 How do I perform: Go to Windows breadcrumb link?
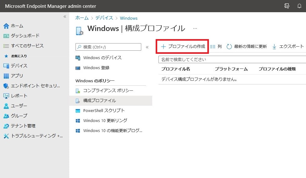pyautogui.click(x=129, y=18)
